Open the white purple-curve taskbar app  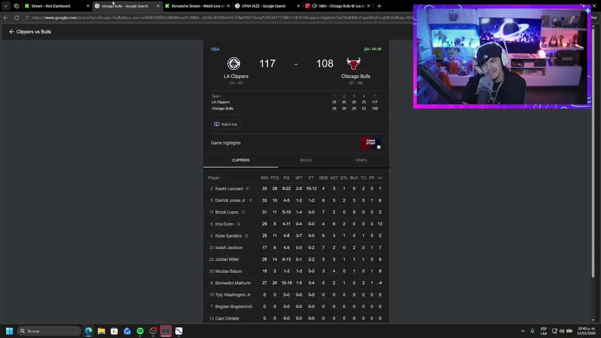(x=179, y=331)
